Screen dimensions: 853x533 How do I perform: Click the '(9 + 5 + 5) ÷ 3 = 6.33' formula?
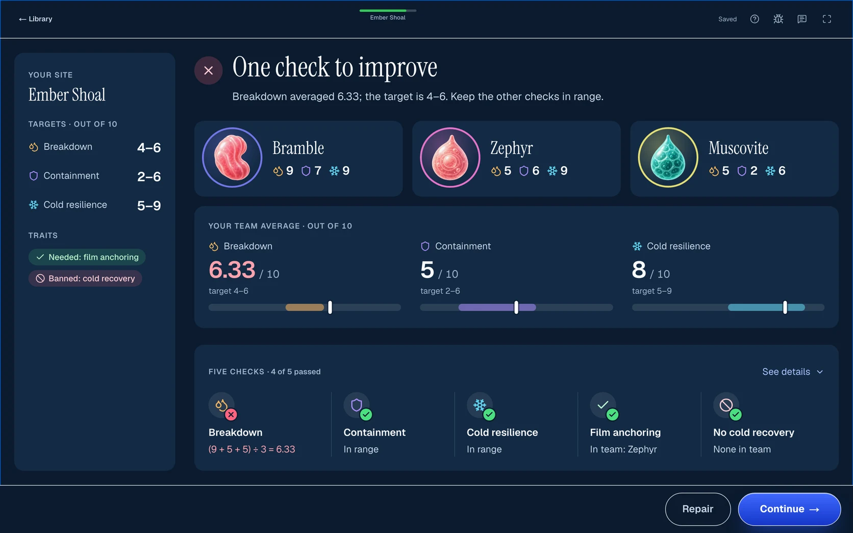pos(252,449)
